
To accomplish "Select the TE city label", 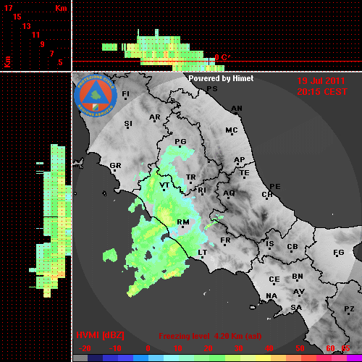I will point(244,173).
